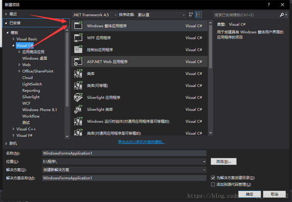292x202 pixels.
Task: Switch to medium icons list view
Action: point(198,15)
